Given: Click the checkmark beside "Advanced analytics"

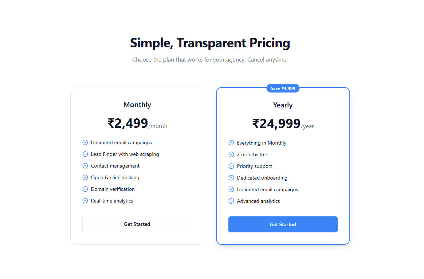Looking at the screenshot, I should [x=231, y=201].
